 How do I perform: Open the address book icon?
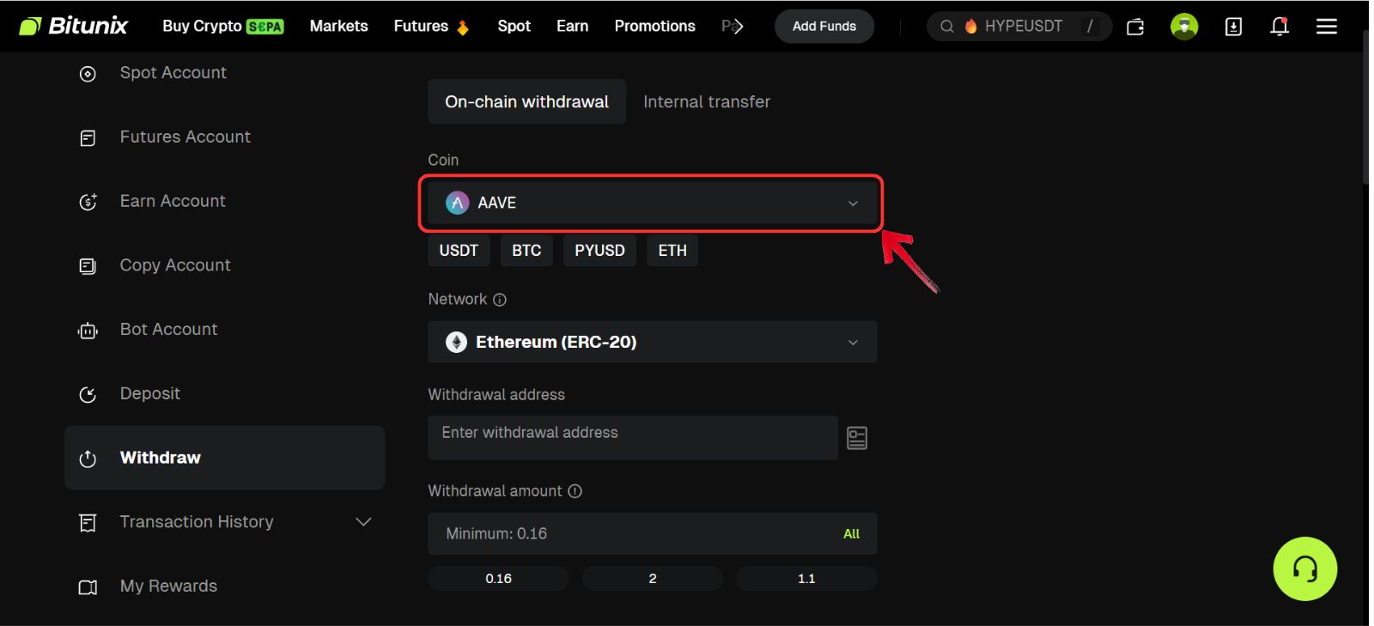tap(857, 438)
